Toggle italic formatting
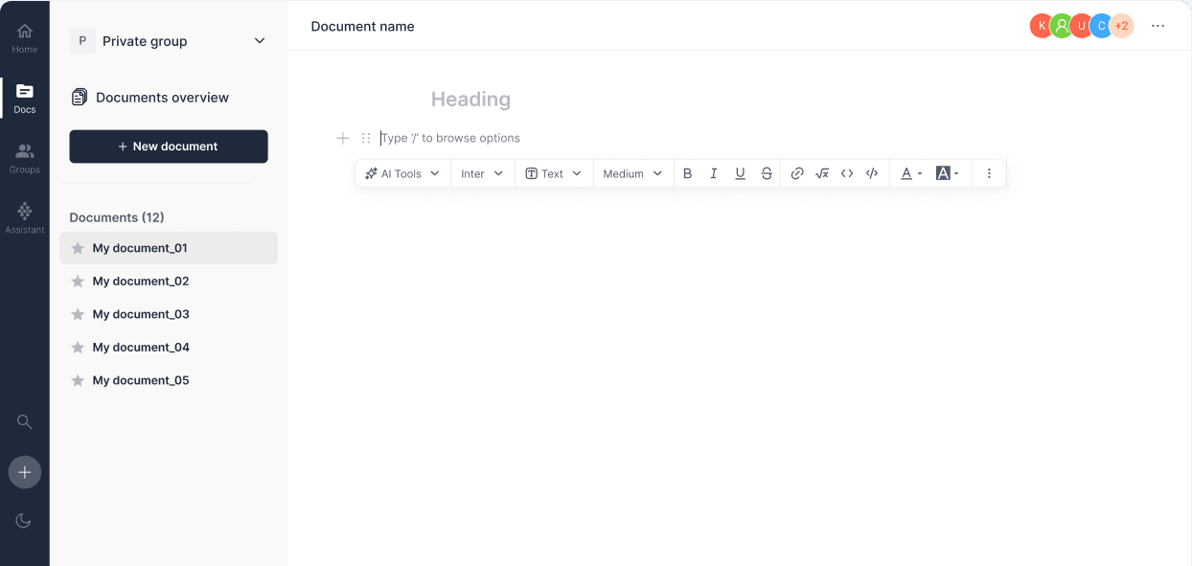This screenshot has width=1192, height=566. tap(714, 173)
